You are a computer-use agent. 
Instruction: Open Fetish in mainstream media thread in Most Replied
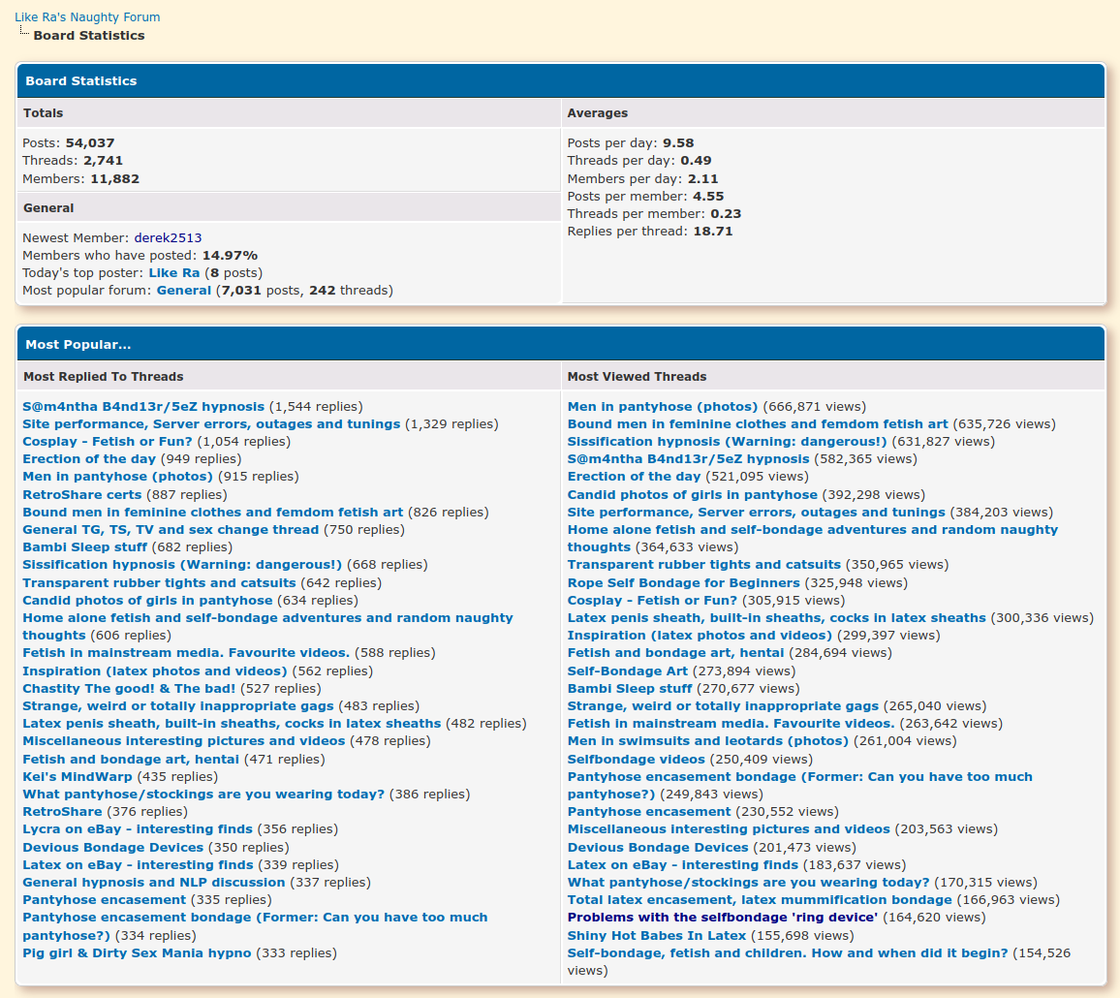[x=186, y=653]
